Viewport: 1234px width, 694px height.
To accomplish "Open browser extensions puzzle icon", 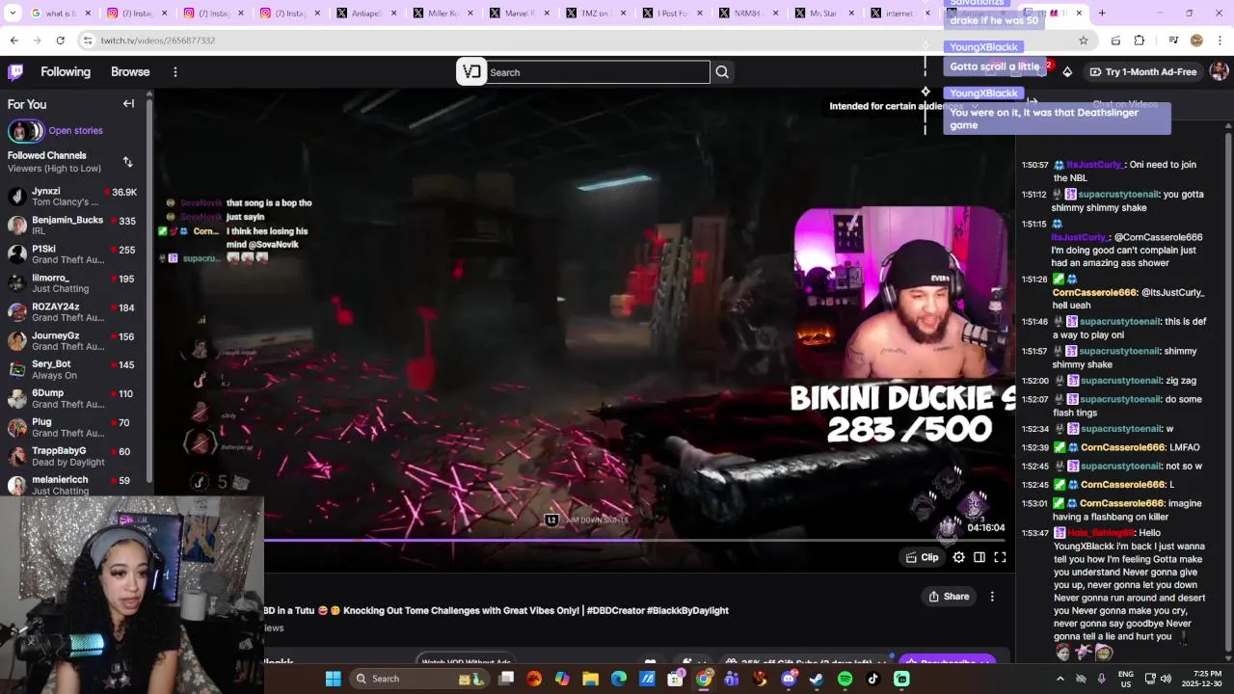I will click(1140, 40).
